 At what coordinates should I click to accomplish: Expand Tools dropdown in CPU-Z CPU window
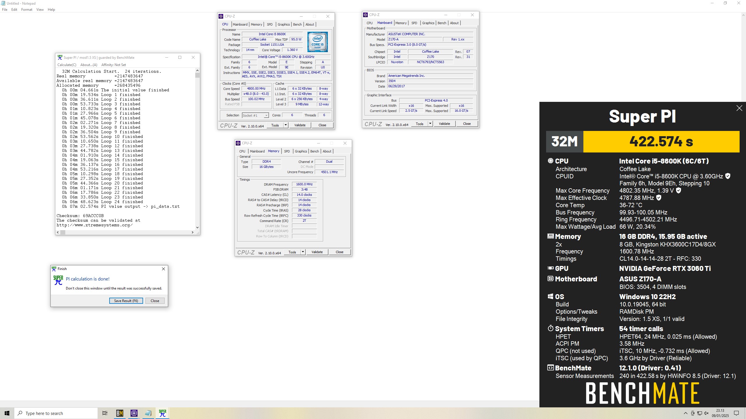click(286, 125)
